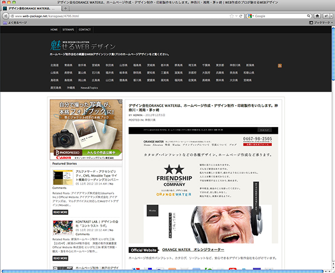Click the browser back arrow button
Viewport: 335px width, 273px height.
click(x=6, y=16)
